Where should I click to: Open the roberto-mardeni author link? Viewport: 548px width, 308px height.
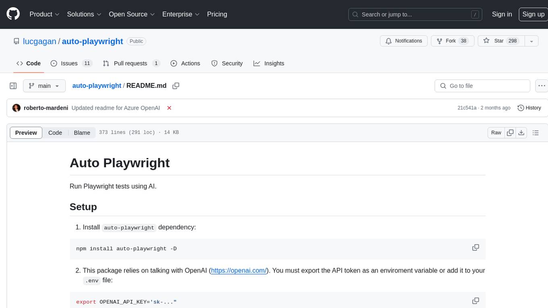pos(46,108)
